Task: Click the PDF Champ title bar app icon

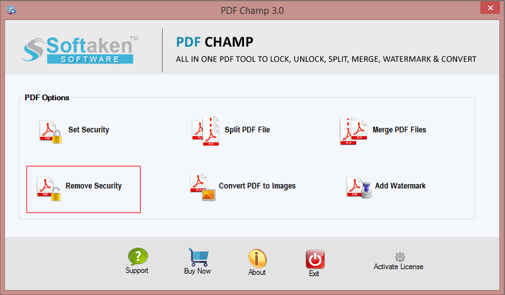Action: coord(11,10)
